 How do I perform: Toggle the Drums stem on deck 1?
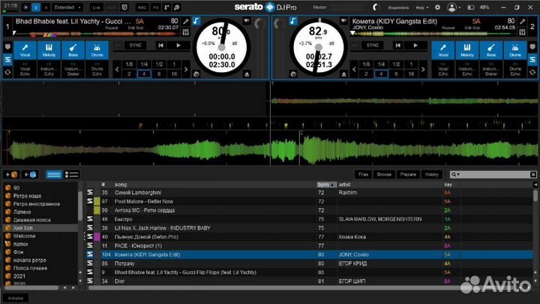[97, 50]
